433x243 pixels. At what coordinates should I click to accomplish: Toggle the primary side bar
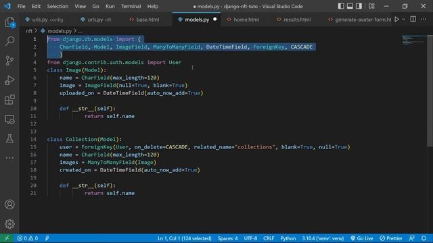tap(341, 6)
